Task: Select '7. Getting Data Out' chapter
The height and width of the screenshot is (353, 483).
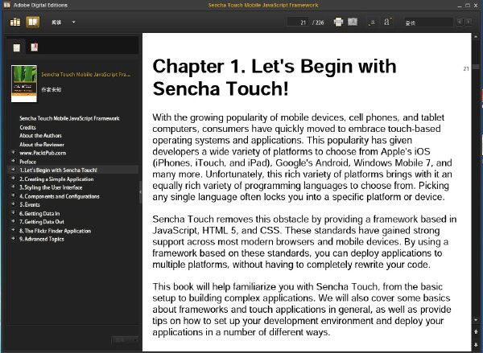Action: tap(42, 222)
